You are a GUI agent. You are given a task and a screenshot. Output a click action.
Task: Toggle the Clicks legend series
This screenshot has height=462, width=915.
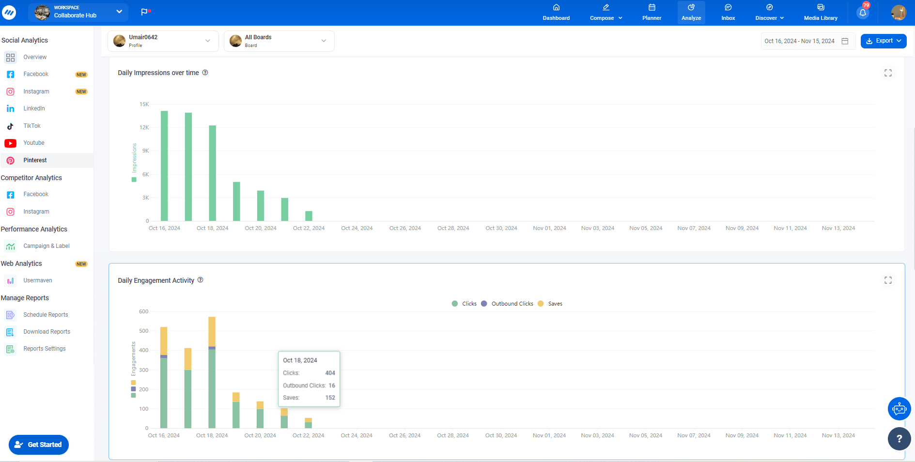click(x=464, y=304)
